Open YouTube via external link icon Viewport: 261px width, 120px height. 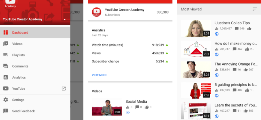tap(64, 88)
